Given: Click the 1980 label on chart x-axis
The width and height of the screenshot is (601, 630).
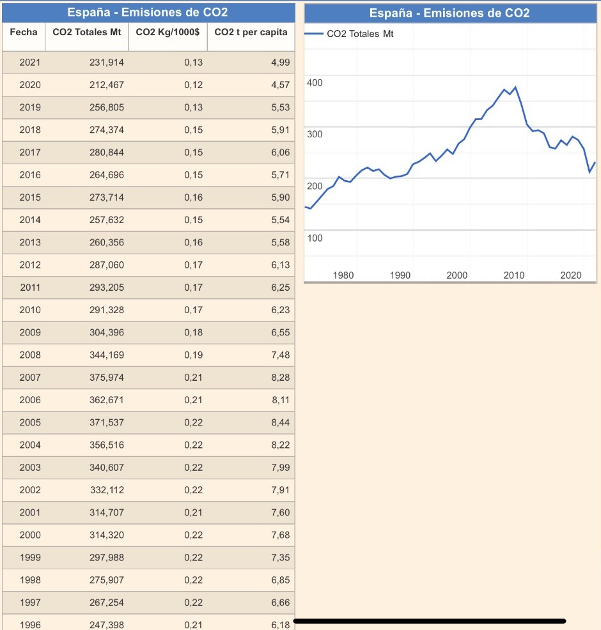Looking at the screenshot, I should click(x=343, y=275).
